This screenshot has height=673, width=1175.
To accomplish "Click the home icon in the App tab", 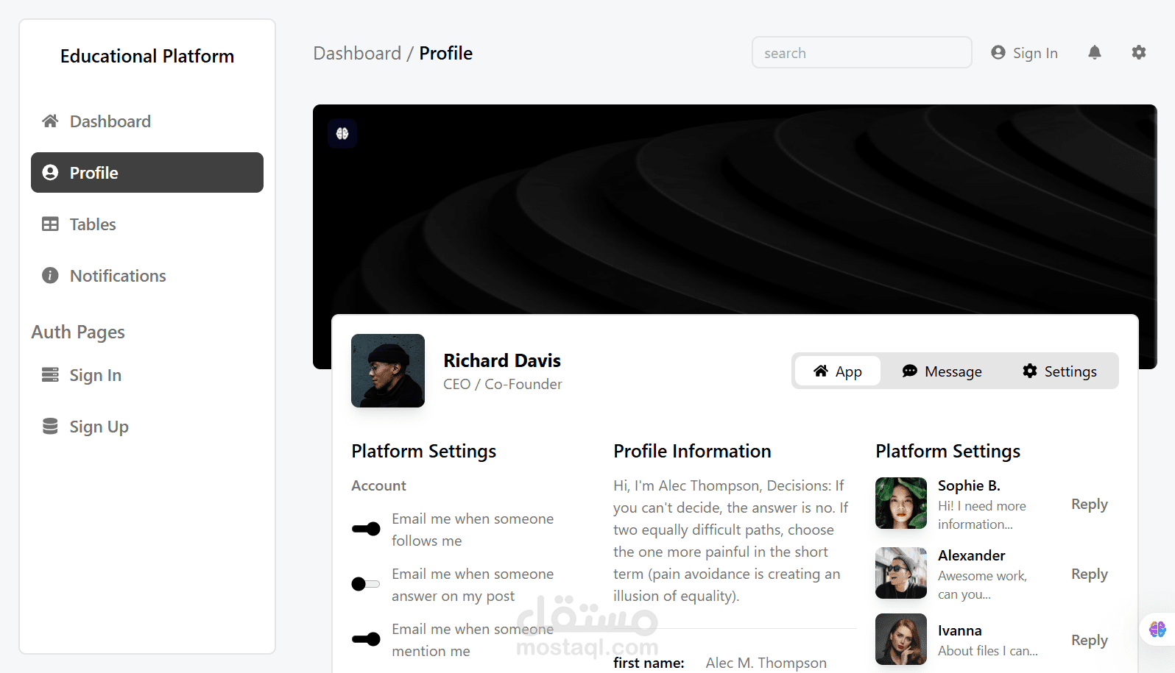I will click(x=821, y=371).
